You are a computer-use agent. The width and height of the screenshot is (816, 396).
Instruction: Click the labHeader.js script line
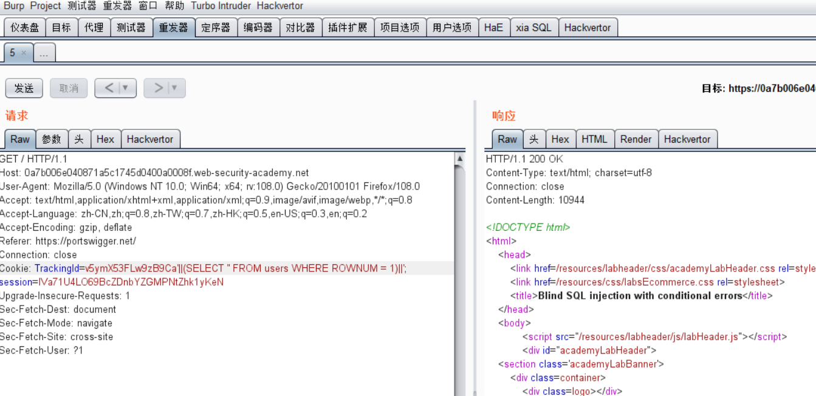tap(655, 336)
